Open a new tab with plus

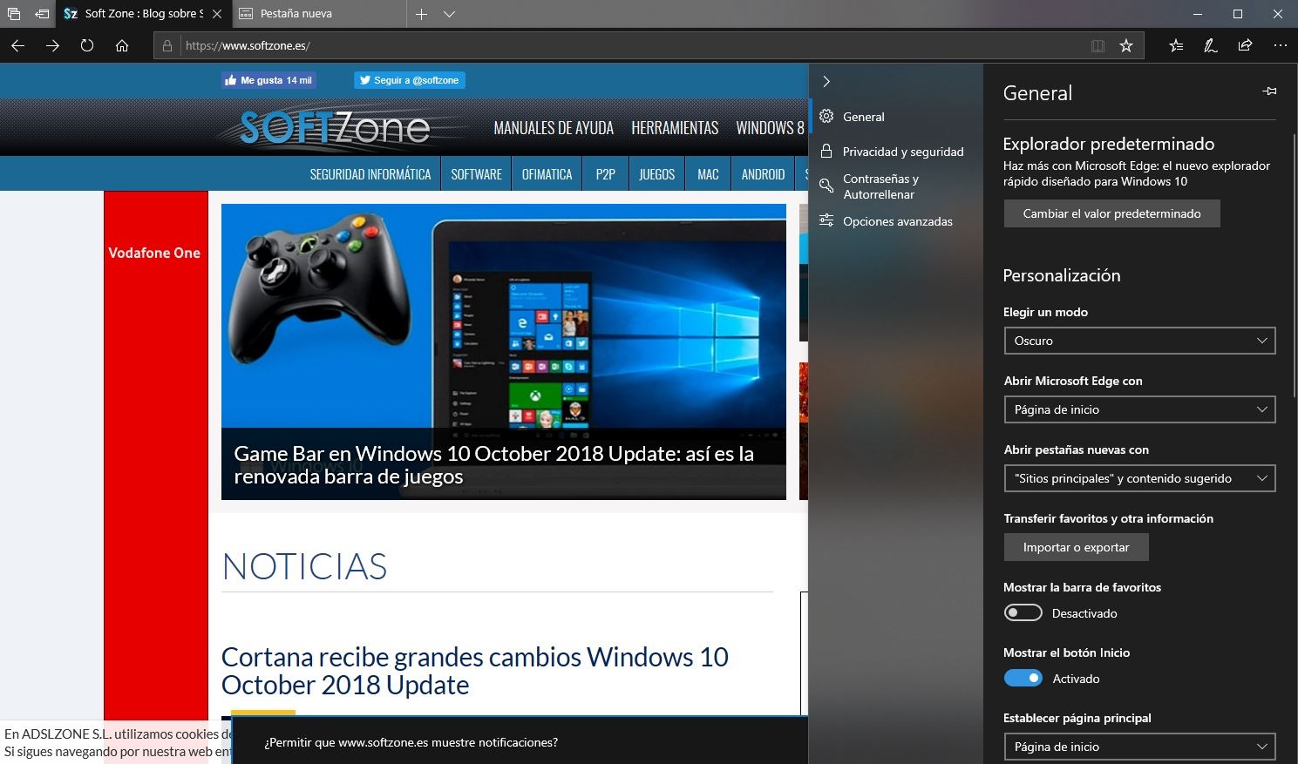point(421,14)
